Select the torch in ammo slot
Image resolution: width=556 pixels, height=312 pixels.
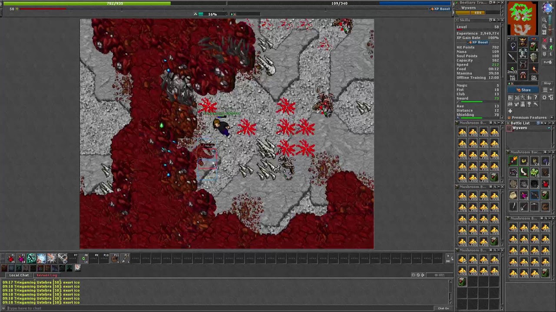click(x=533, y=68)
